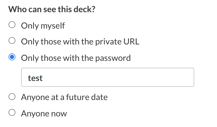
Task: Click the empty right end of the password field
Action: [172, 77]
